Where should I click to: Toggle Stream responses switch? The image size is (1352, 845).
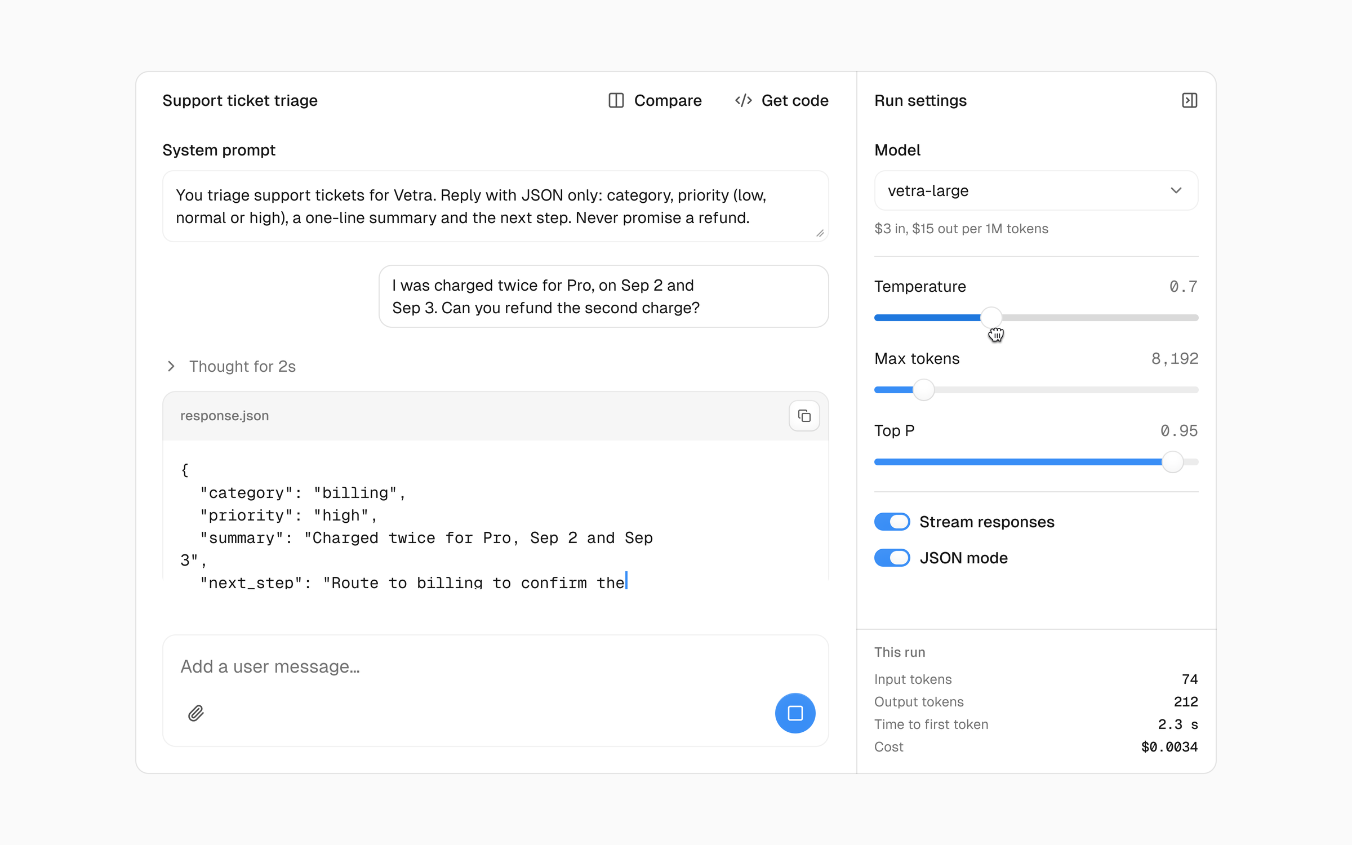(x=892, y=522)
